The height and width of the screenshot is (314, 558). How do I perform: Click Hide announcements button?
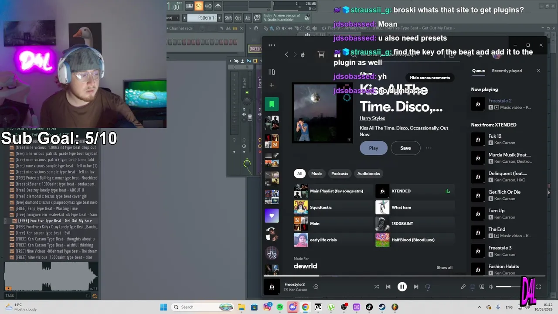click(x=430, y=78)
